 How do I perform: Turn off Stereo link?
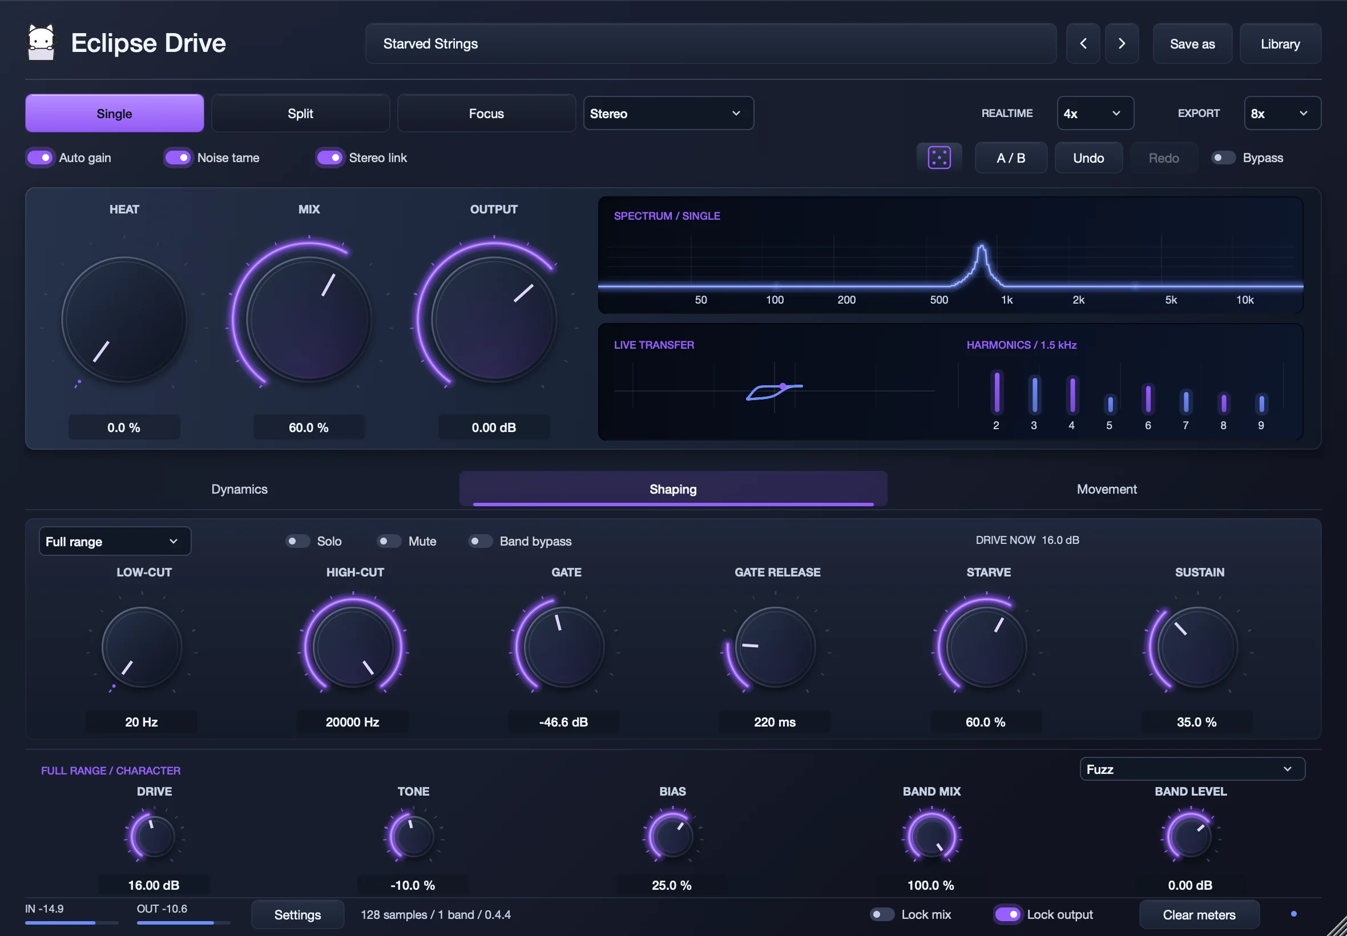point(329,158)
